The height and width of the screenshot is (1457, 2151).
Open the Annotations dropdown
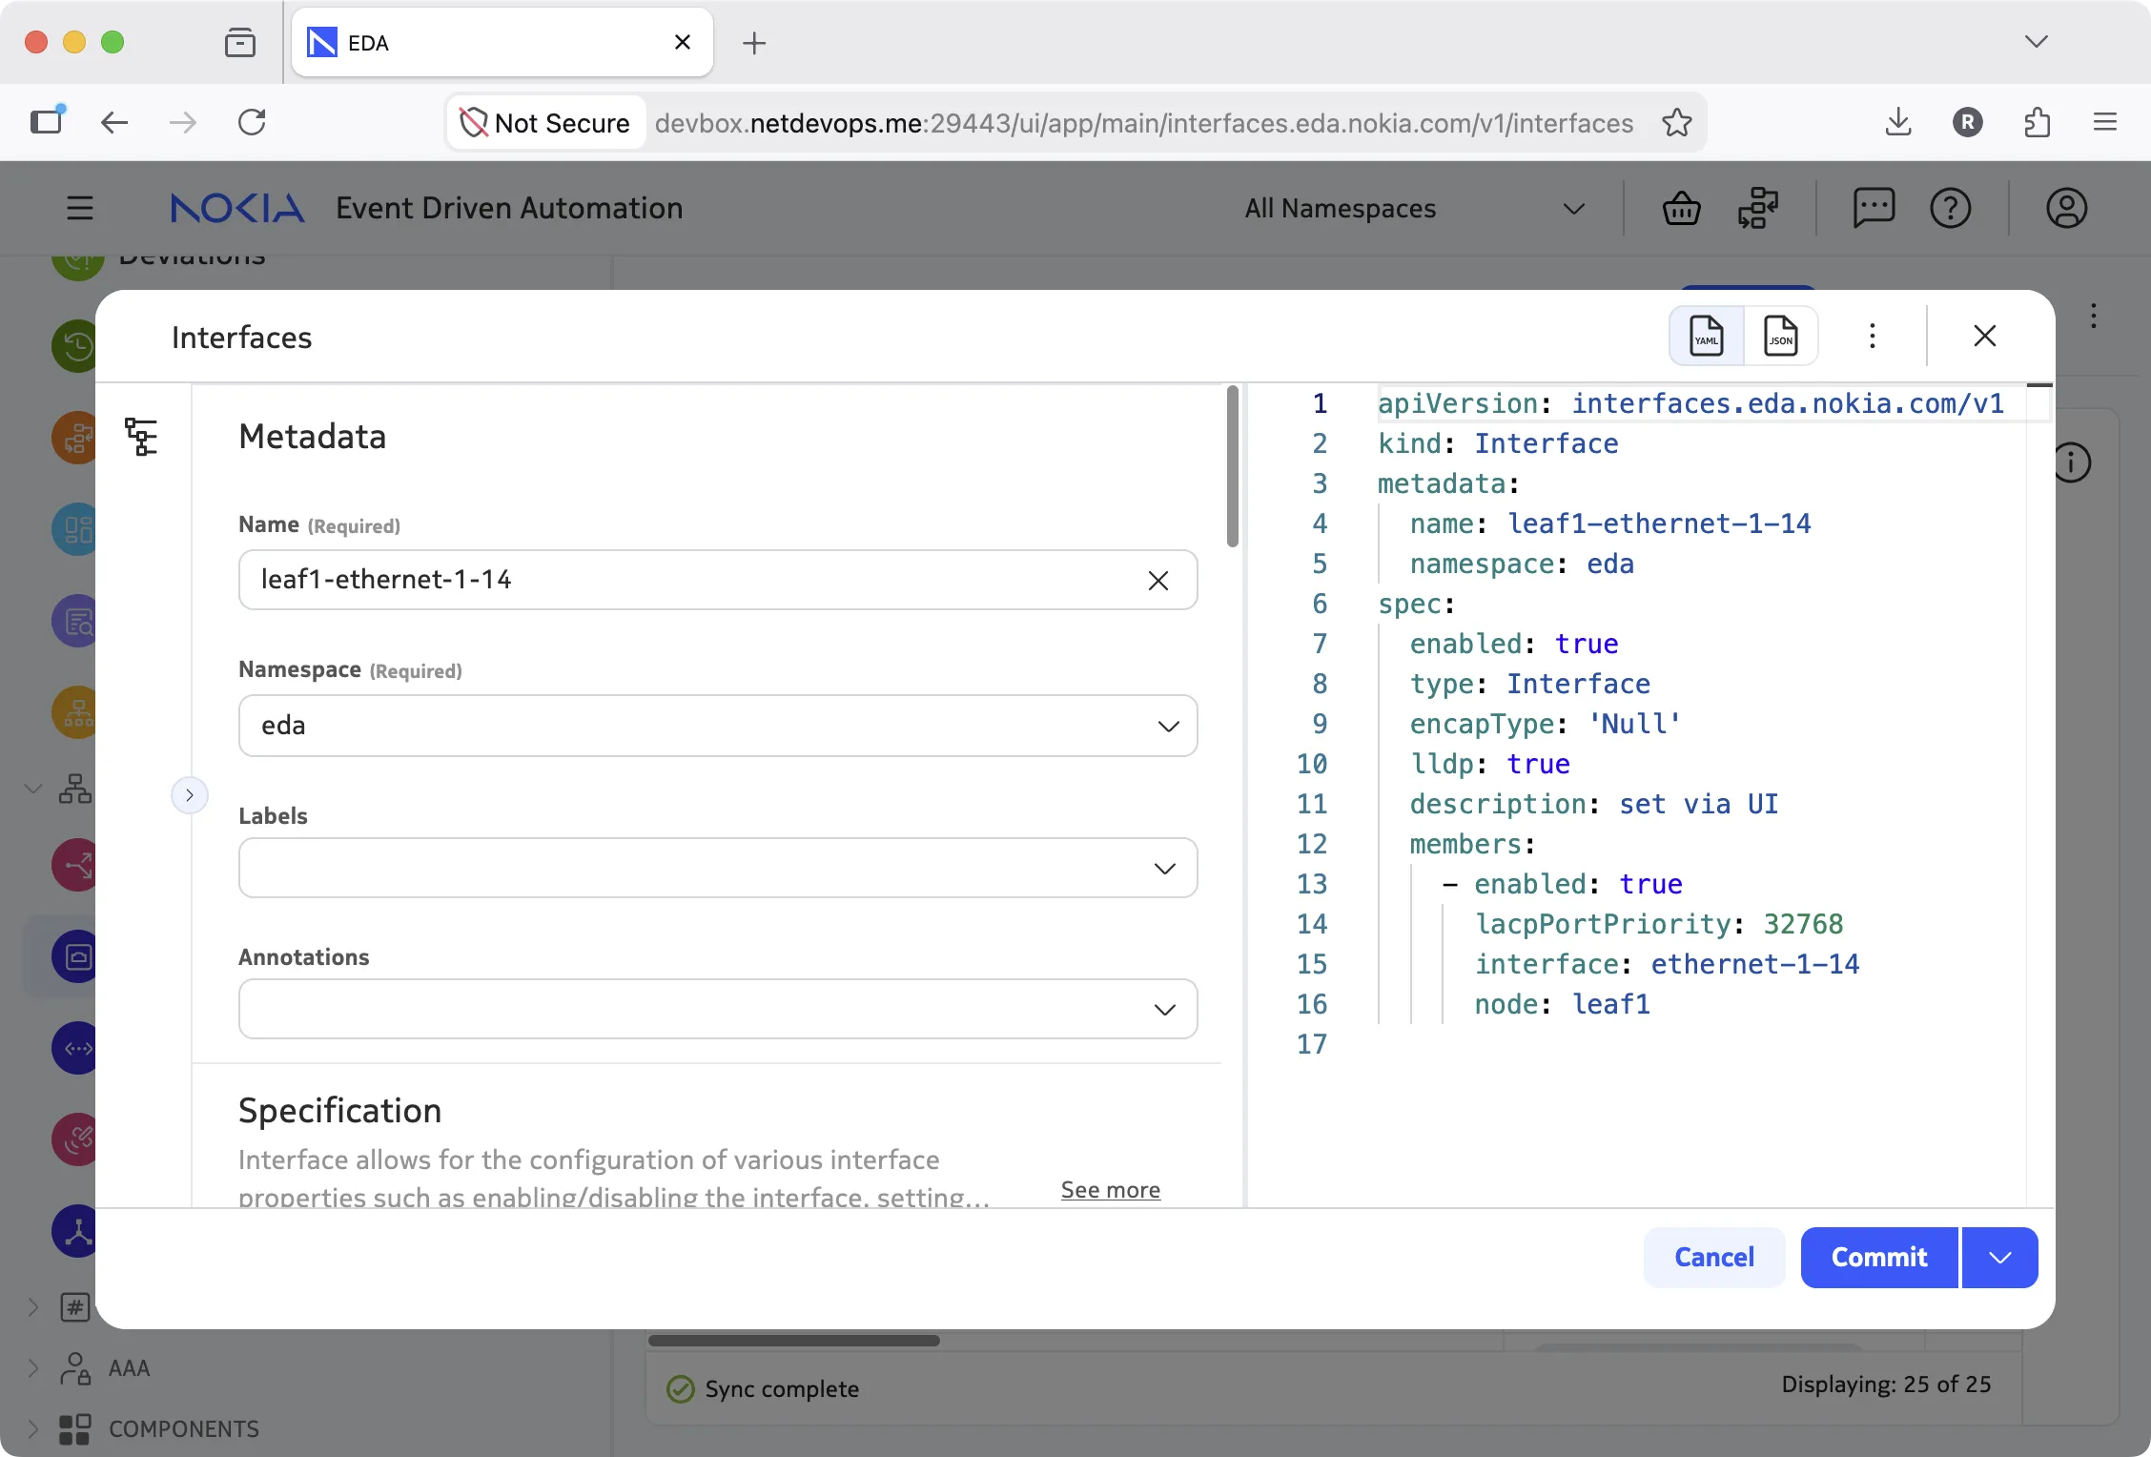[x=717, y=1009]
